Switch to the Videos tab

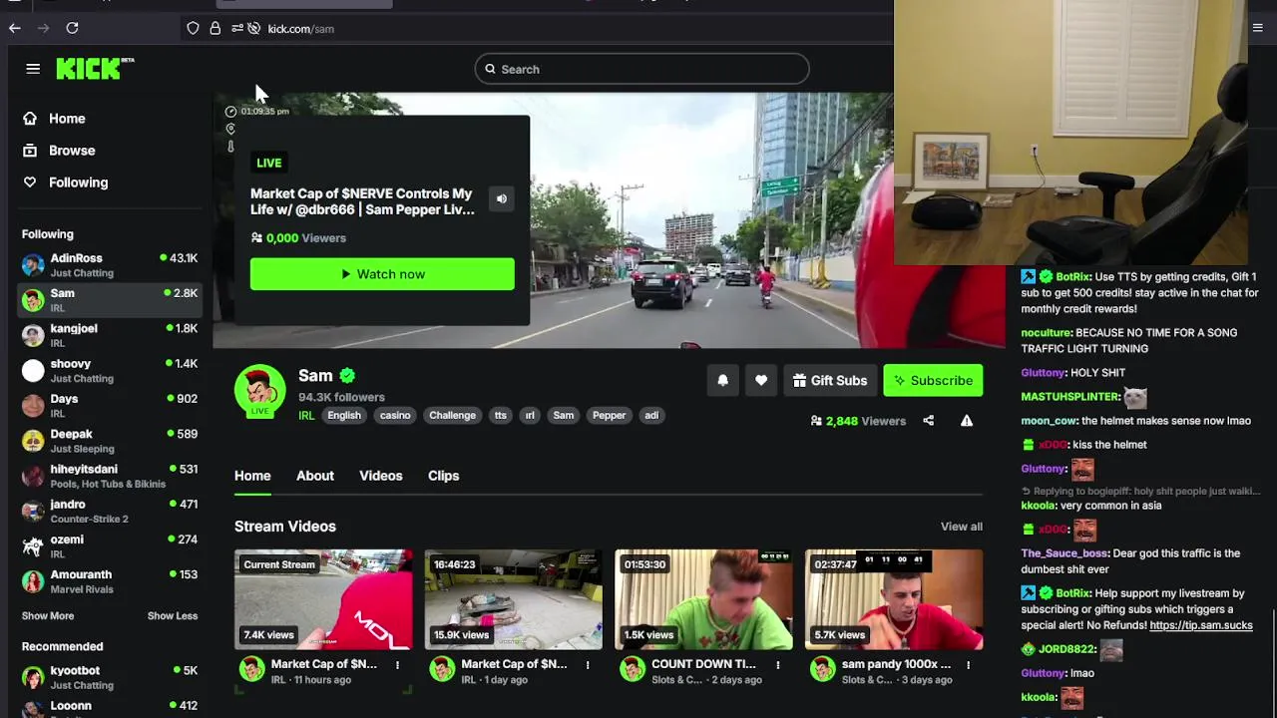click(x=381, y=476)
